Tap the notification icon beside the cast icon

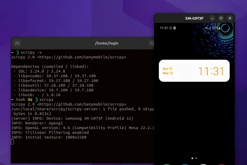[175, 28]
